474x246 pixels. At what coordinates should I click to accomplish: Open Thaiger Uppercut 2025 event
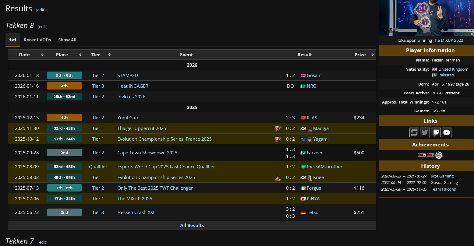click(x=142, y=128)
